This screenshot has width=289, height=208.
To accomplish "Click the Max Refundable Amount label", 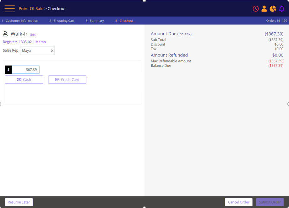I will (171, 61).
